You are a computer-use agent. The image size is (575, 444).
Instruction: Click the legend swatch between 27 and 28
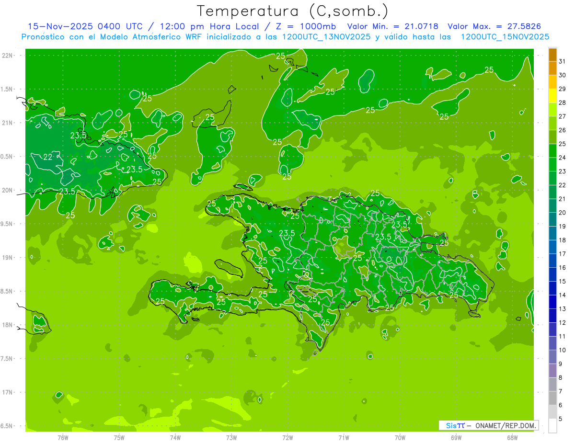552,109
